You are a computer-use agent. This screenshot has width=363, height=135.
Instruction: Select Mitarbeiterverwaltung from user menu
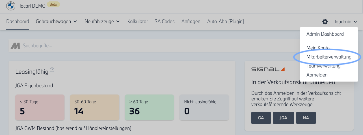pyautogui.click(x=329, y=57)
